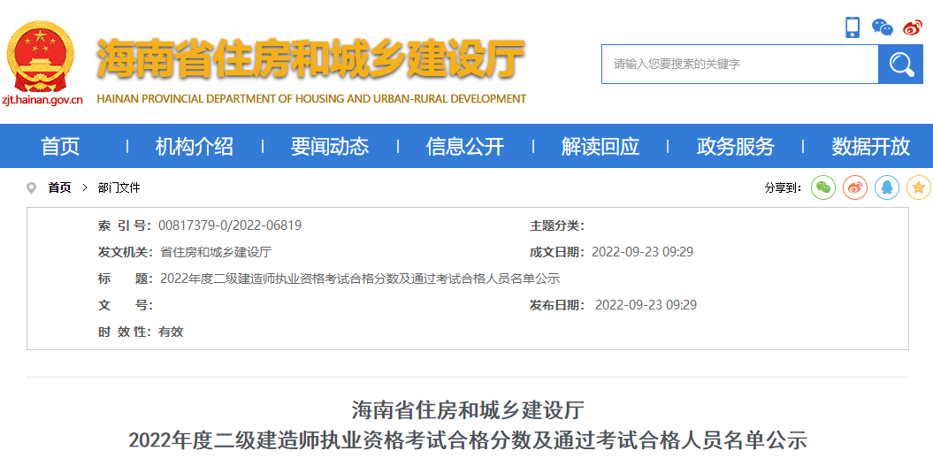Screen dimensions: 933x466
Task: Click the magnifier search button
Action: tap(900, 65)
